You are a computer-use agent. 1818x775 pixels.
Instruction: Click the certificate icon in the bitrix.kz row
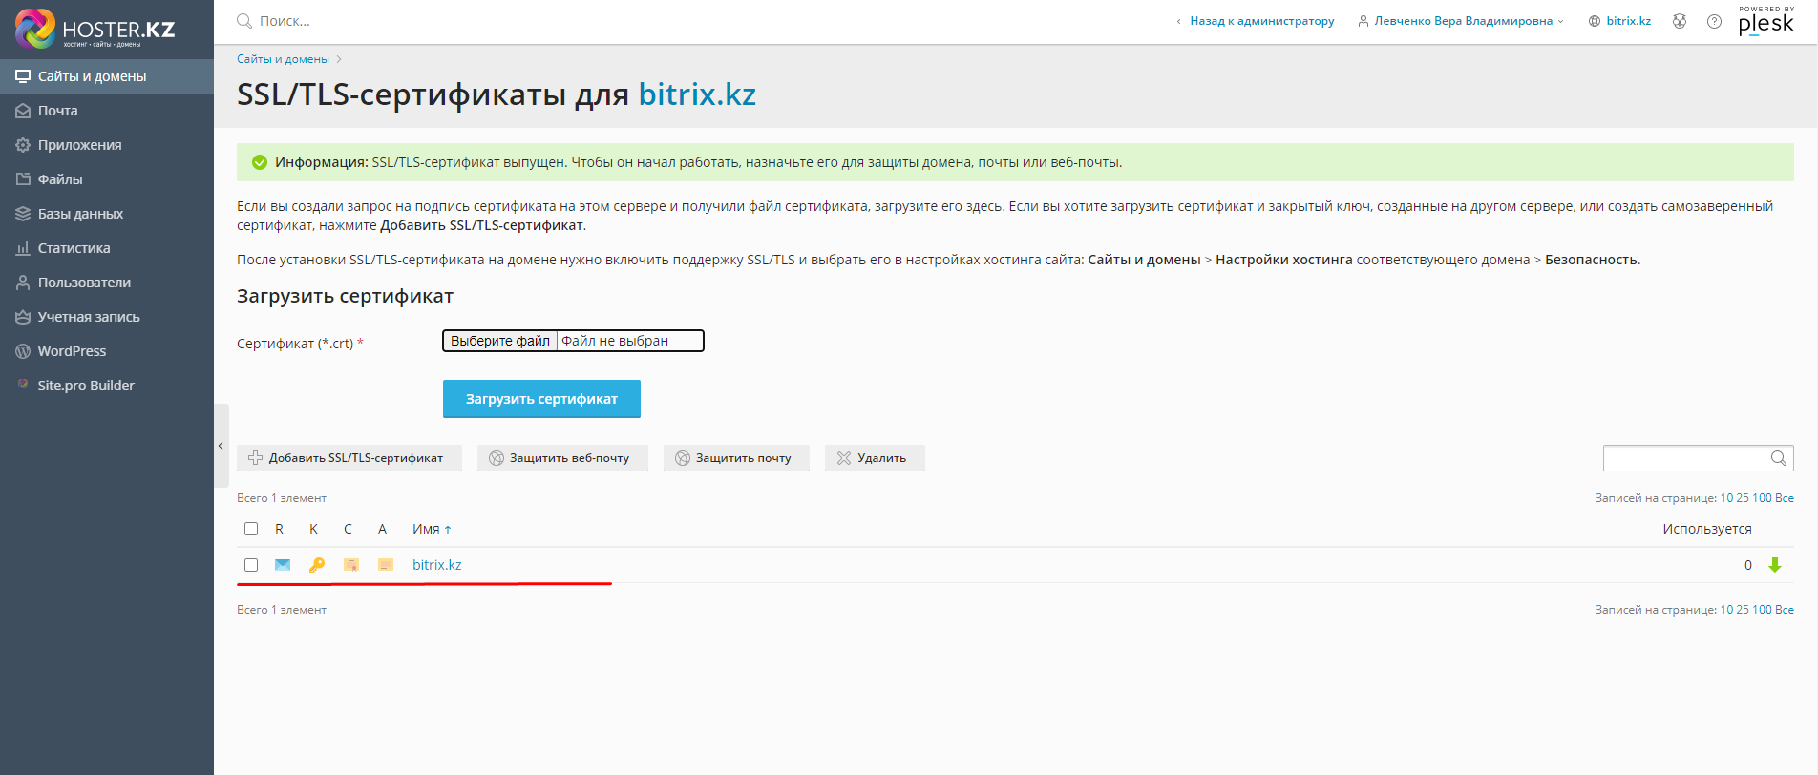coord(351,565)
